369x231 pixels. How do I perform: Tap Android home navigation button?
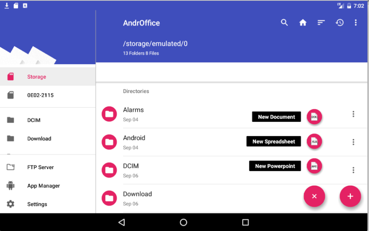point(184,222)
